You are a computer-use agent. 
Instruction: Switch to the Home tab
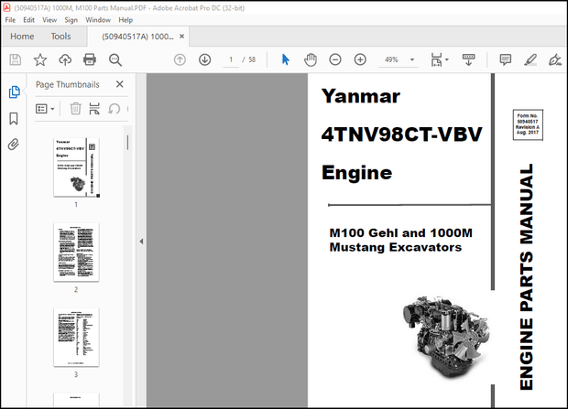click(x=22, y=37)
